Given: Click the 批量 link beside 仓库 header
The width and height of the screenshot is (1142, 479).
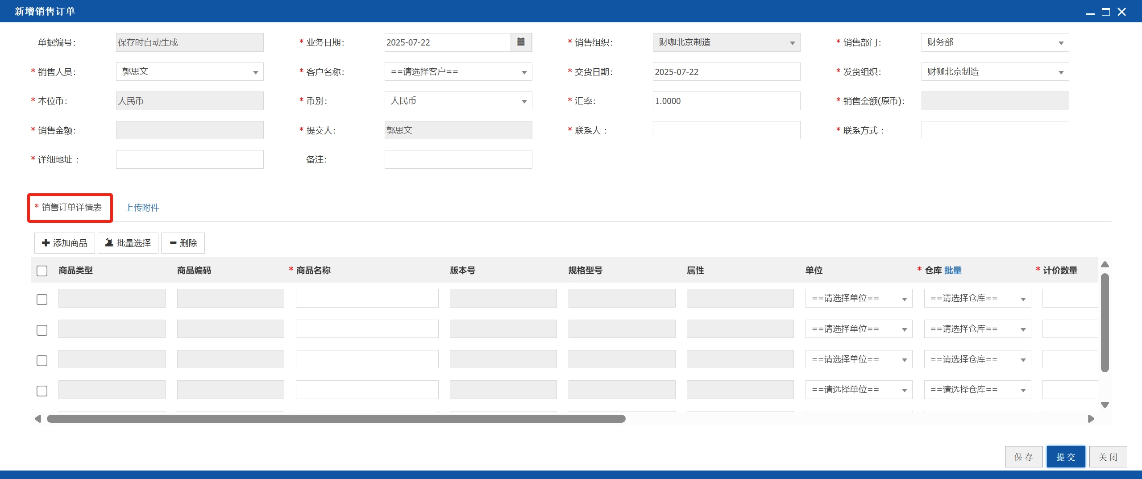Looking at the screenshot, I should click(x=953, y=270).
